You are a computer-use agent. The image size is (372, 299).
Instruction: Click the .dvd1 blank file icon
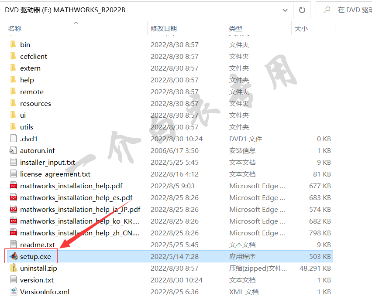(x=14, y=139)
